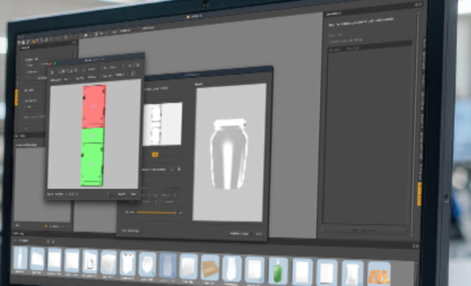
Task: Open the orange vertical tab on left edge
Action: 16,97
